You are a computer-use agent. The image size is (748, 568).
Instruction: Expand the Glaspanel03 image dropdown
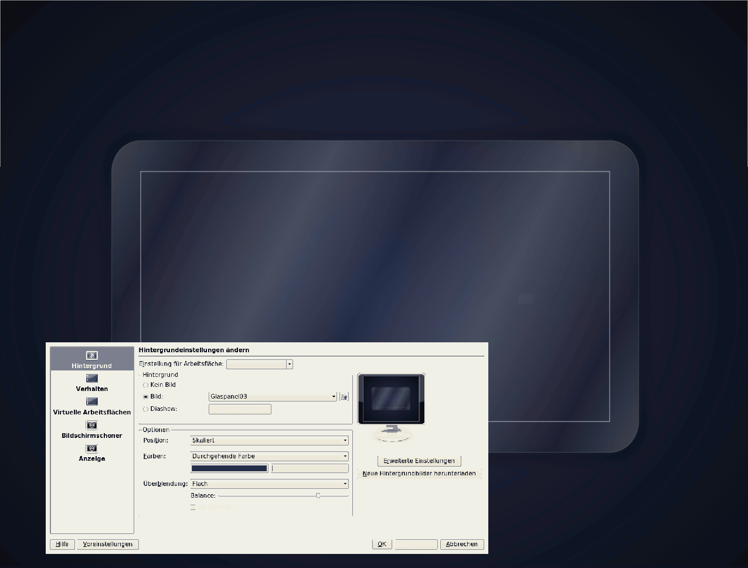[x=273, y=397]
